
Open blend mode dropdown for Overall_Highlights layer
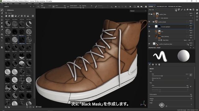[191, 26]
